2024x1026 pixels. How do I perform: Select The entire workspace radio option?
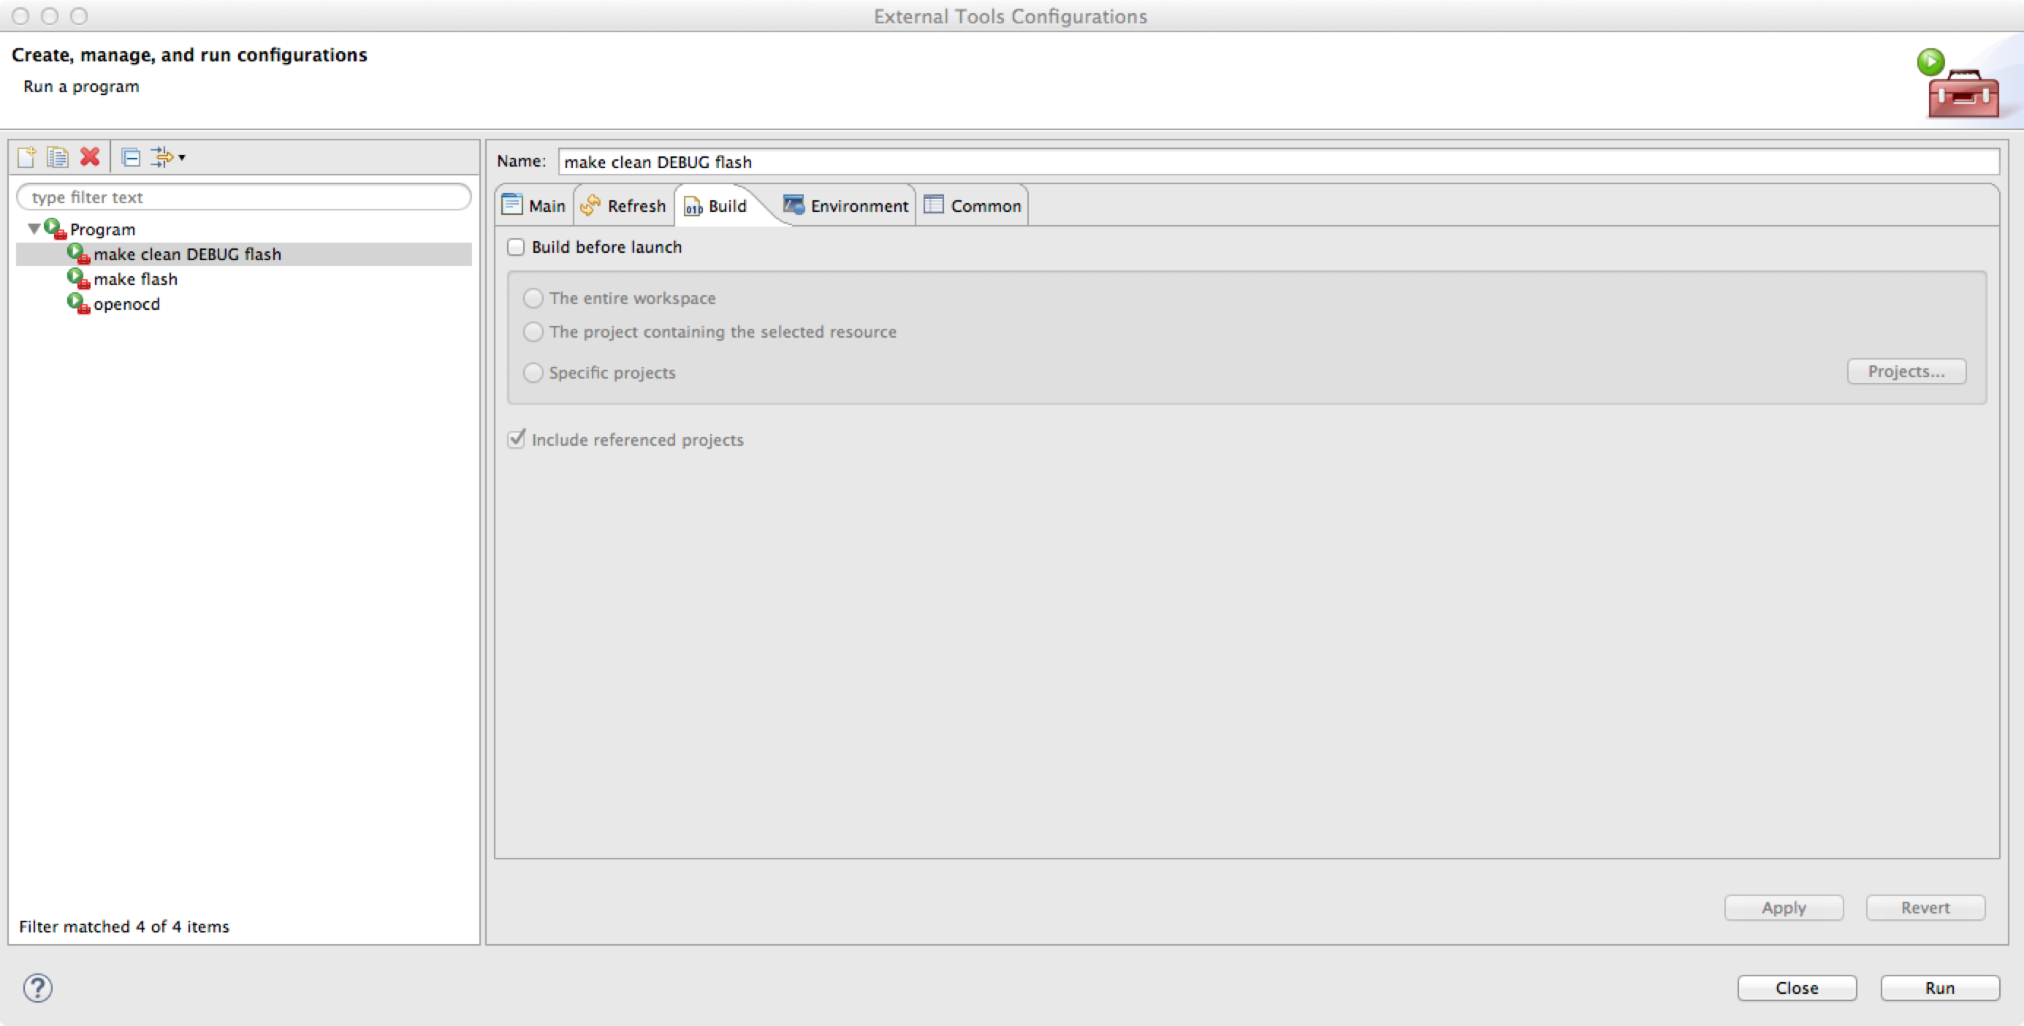(x=533, y=297)
